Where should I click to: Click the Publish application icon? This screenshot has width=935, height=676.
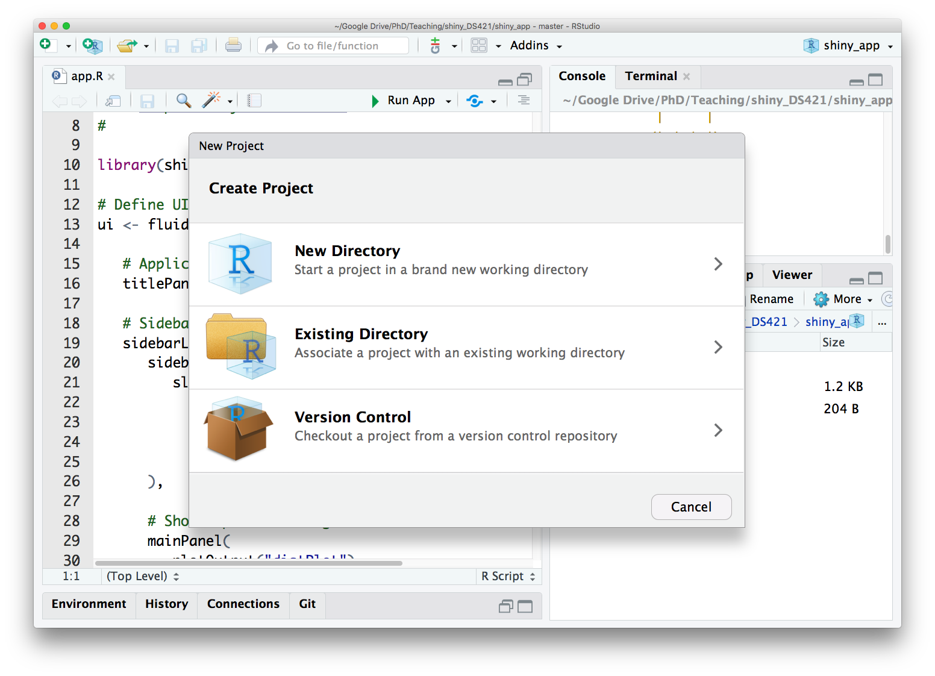click(475, 101)
